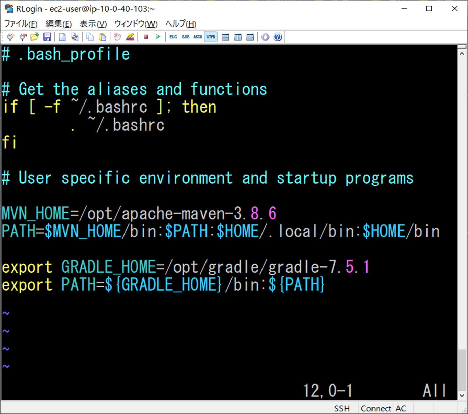Click the new connection plug icon
Screen dimensions: 468x414
point(11,37)
